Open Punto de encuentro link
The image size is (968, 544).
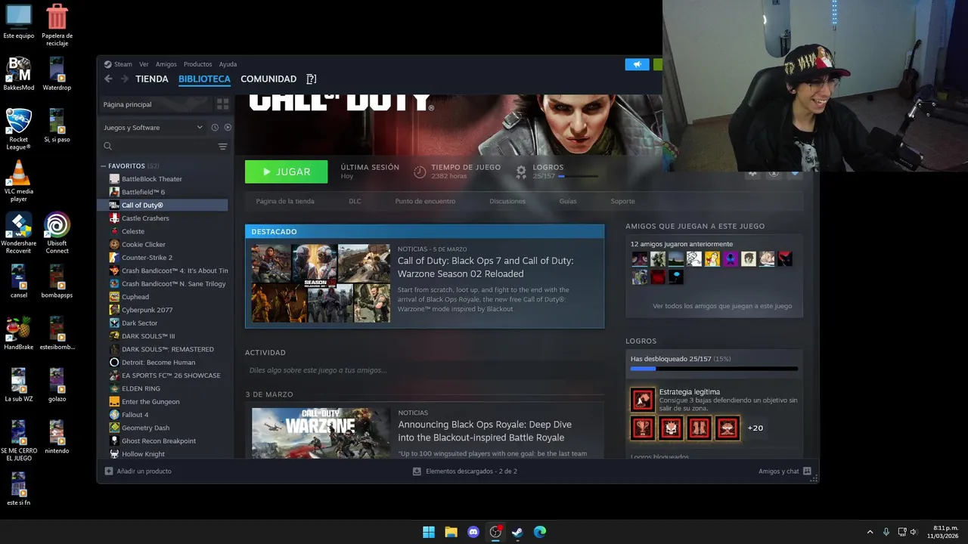tap(425, 202)
